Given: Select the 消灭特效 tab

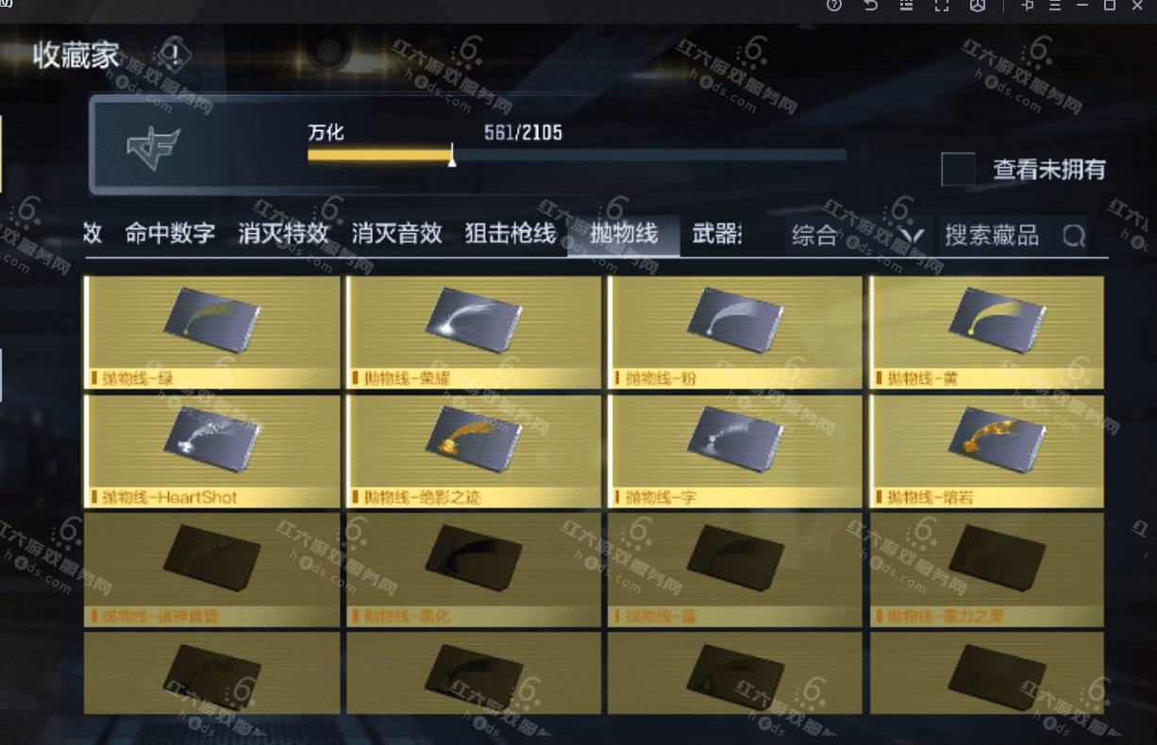Looking at the screenshot, I should coord(283,234).
